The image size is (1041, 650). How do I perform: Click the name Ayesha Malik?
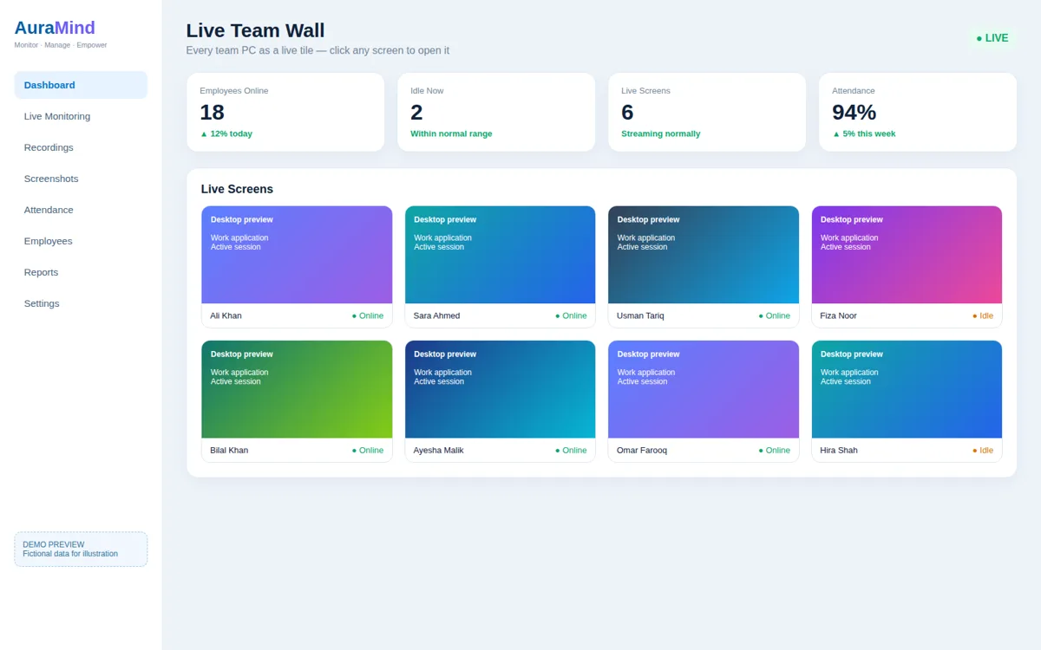(438, 451)
